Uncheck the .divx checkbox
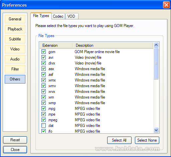 click(x=43, y=63)
